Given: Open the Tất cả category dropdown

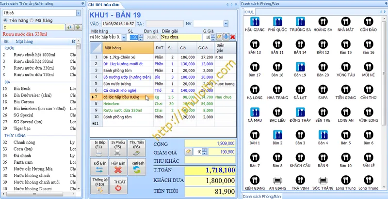Looking at the screenshot, I should [78, 13].
